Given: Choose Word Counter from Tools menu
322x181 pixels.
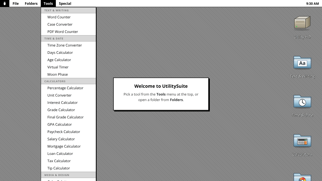Looking at the screenshot, I should coord(68,17).
